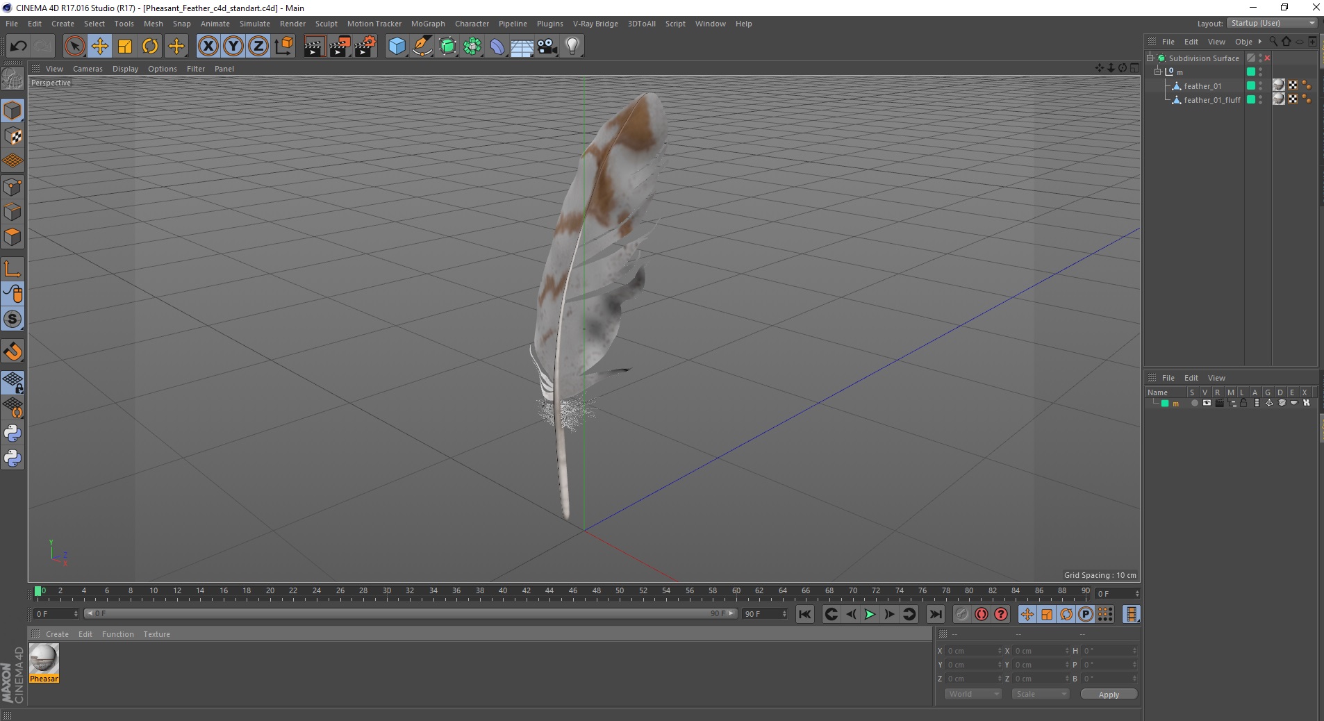Open viewport Cameras menu

(88, 69)
